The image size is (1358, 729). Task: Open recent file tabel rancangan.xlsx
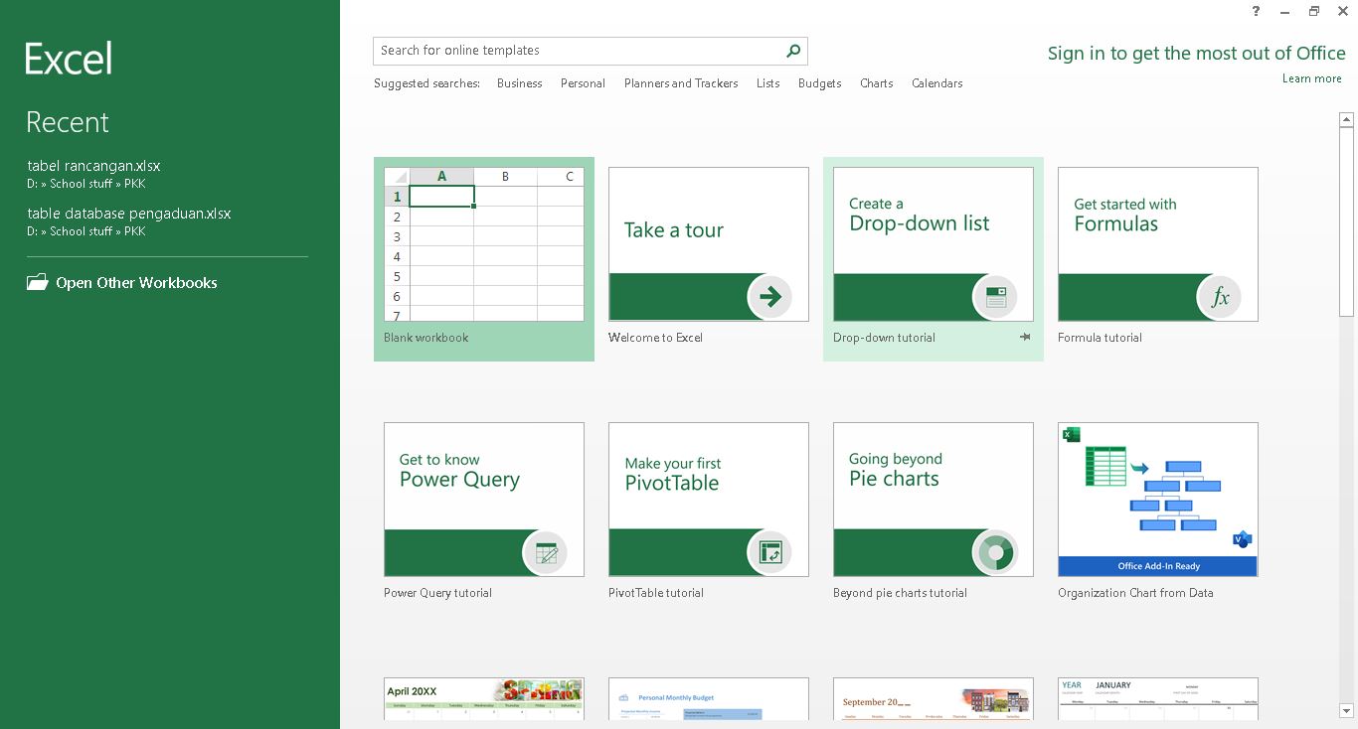point(93,166)
